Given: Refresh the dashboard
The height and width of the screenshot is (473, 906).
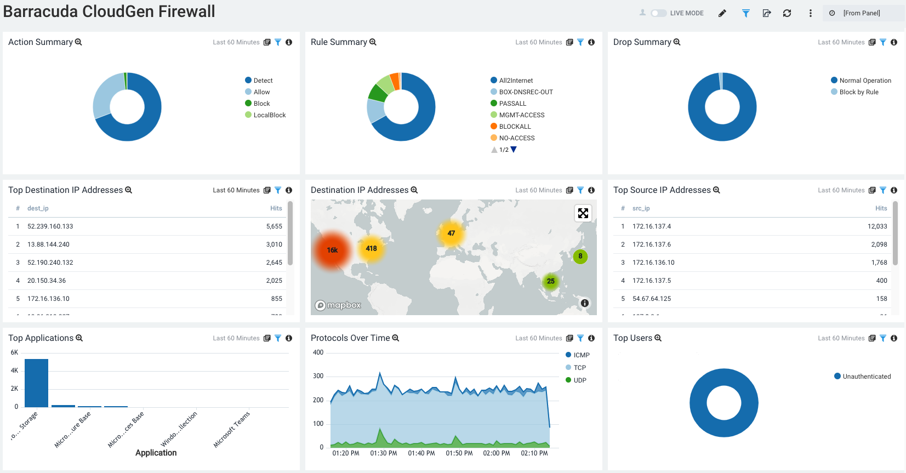Looking at the screenshot, I should point(787,13).
